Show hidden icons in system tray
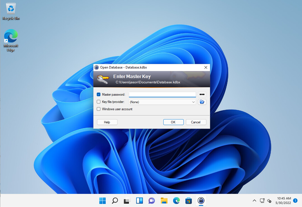Viewport: 302px width, 207px height. click(254, 201)
